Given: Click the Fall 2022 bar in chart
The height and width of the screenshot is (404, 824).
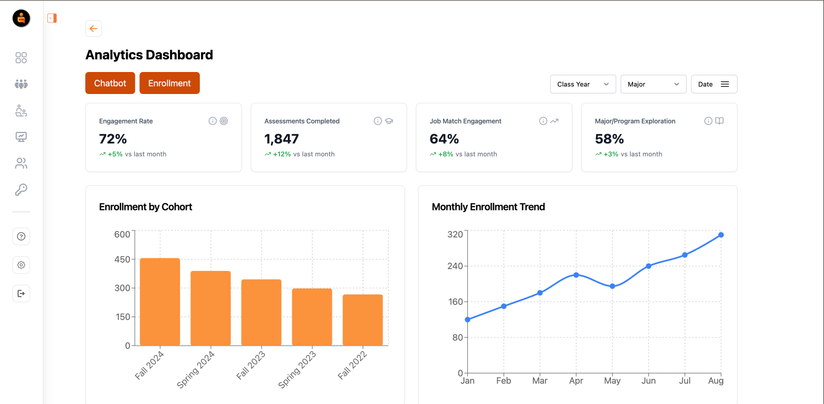Looking at the screenshot, I should click(363, 320).
